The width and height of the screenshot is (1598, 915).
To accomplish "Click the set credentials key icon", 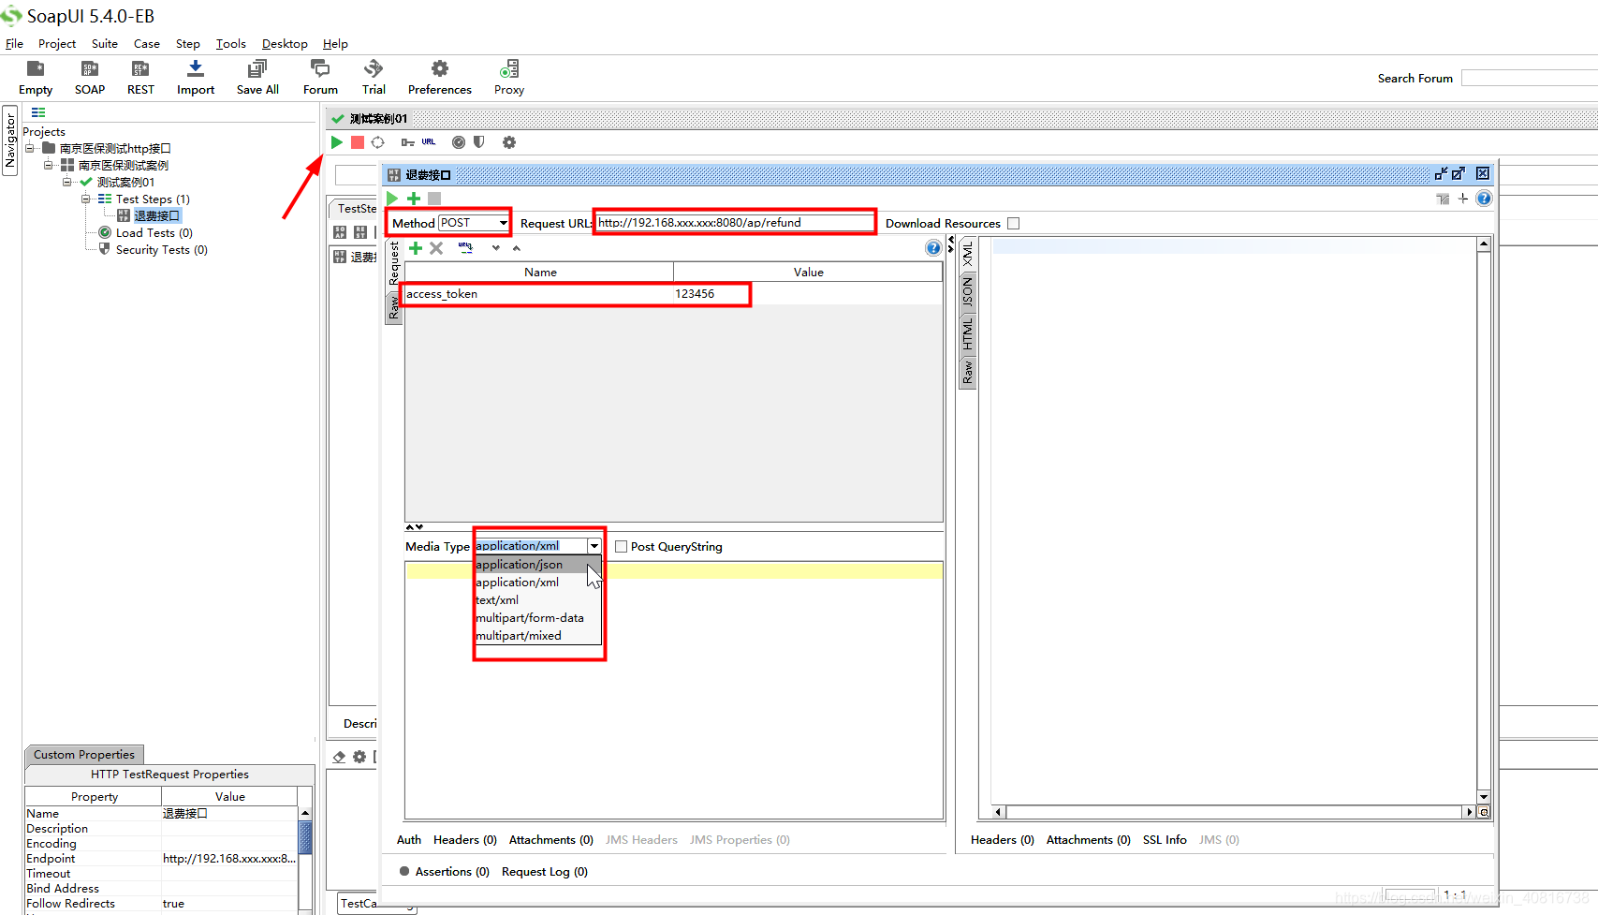I will click(407, 142).
